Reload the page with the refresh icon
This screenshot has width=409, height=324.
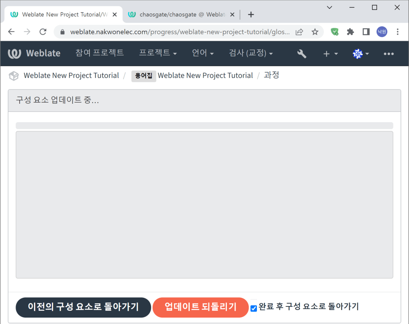pos(43,32)
